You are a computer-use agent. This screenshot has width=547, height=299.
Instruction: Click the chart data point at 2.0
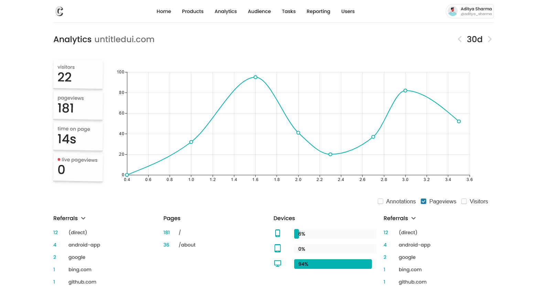coord(298,133)
